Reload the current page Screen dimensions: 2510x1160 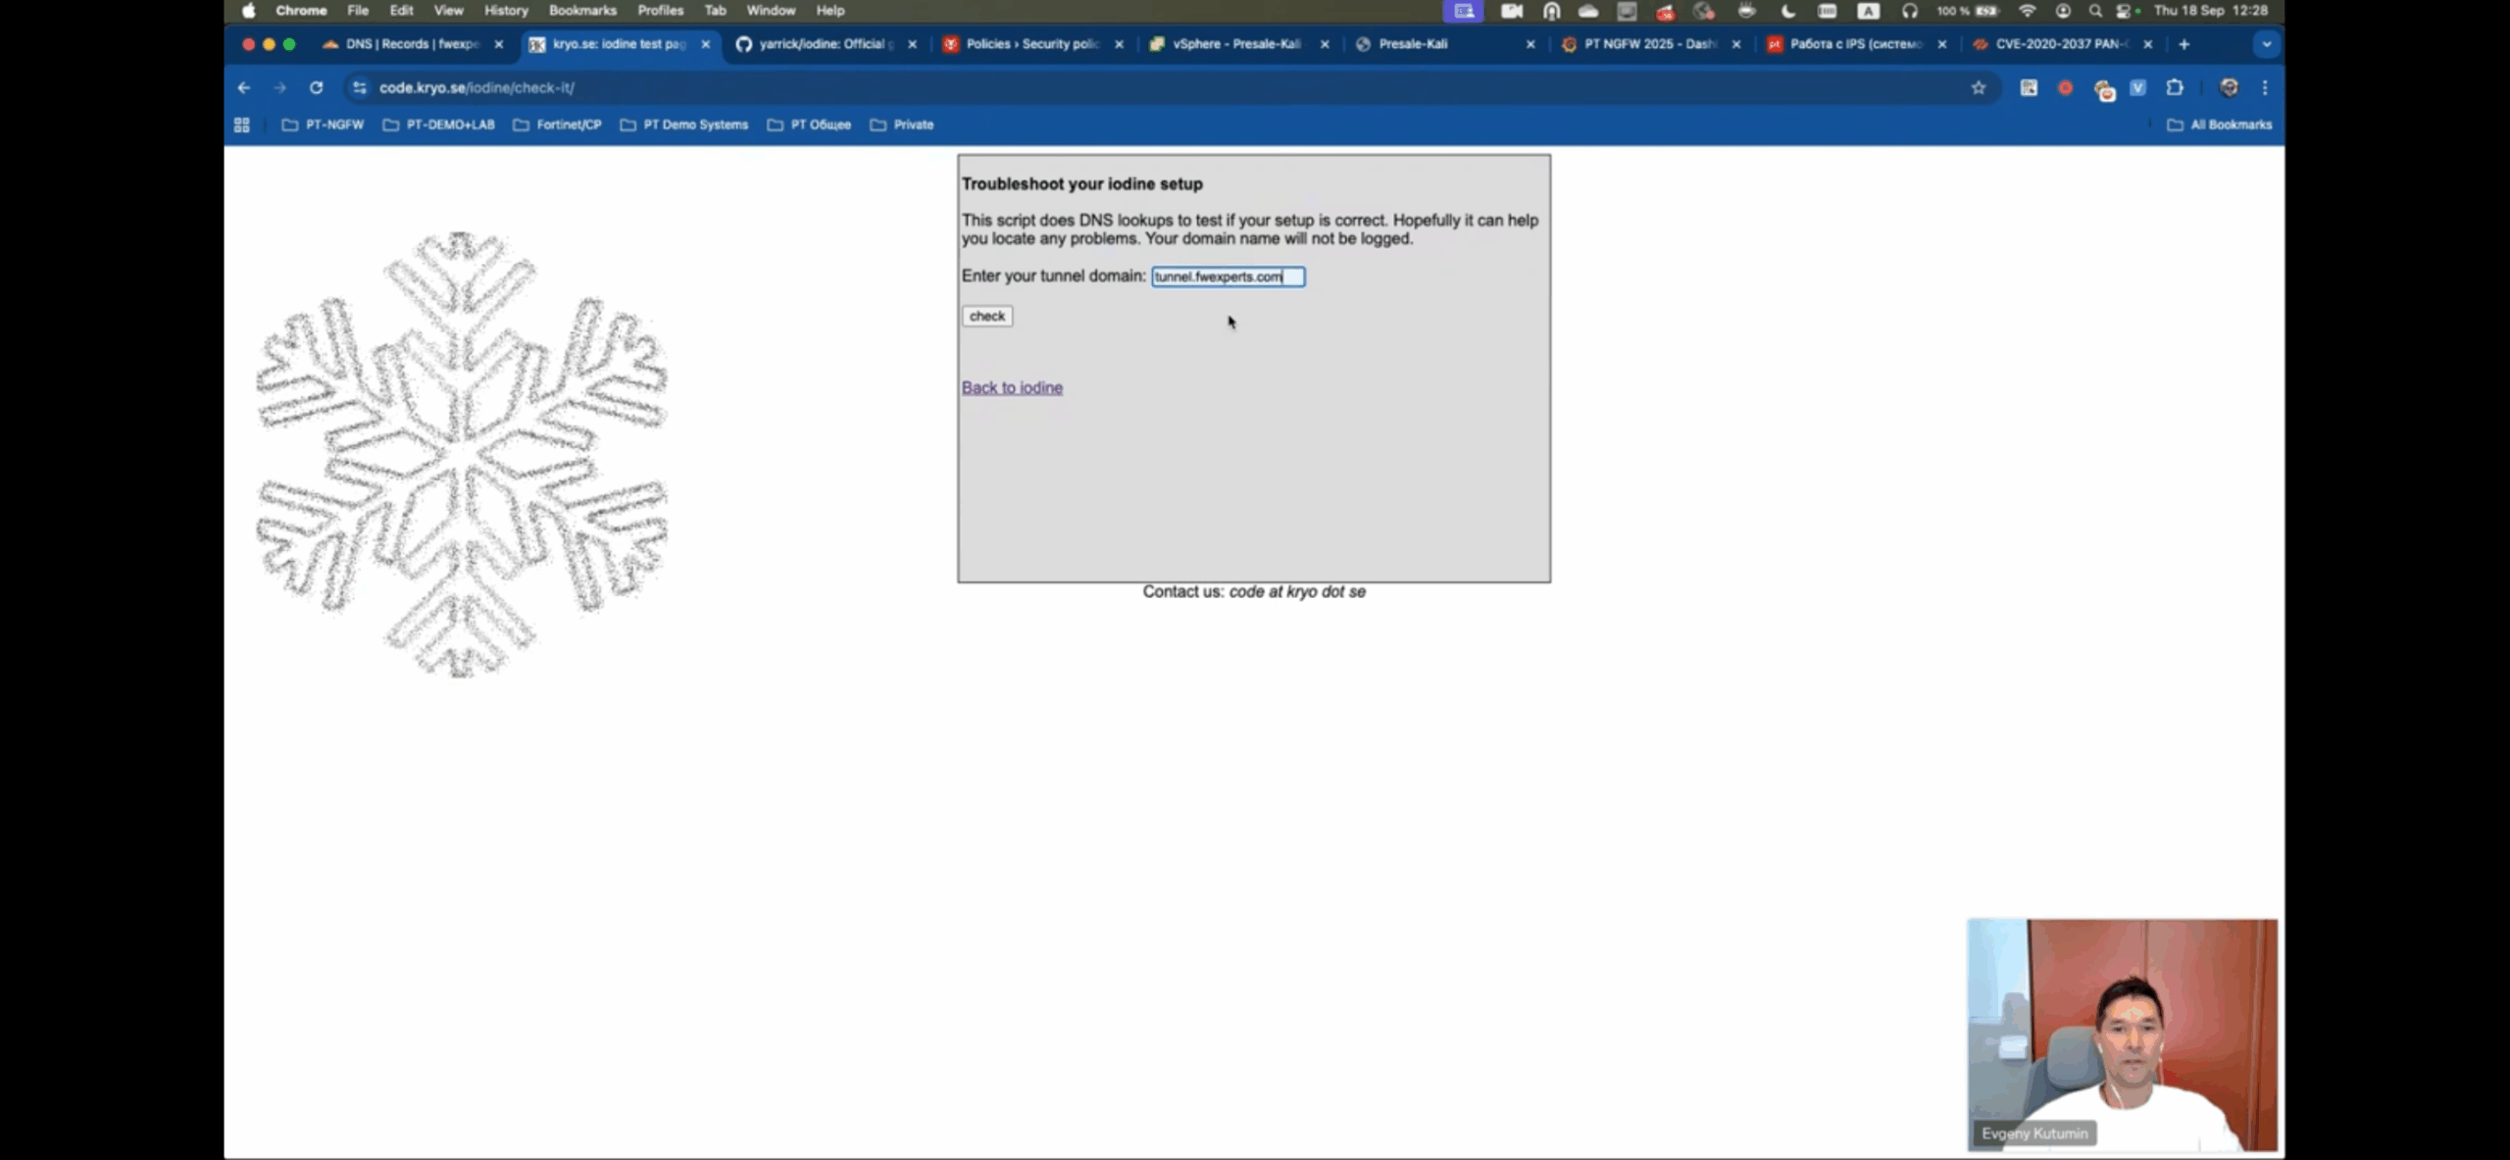316,87
